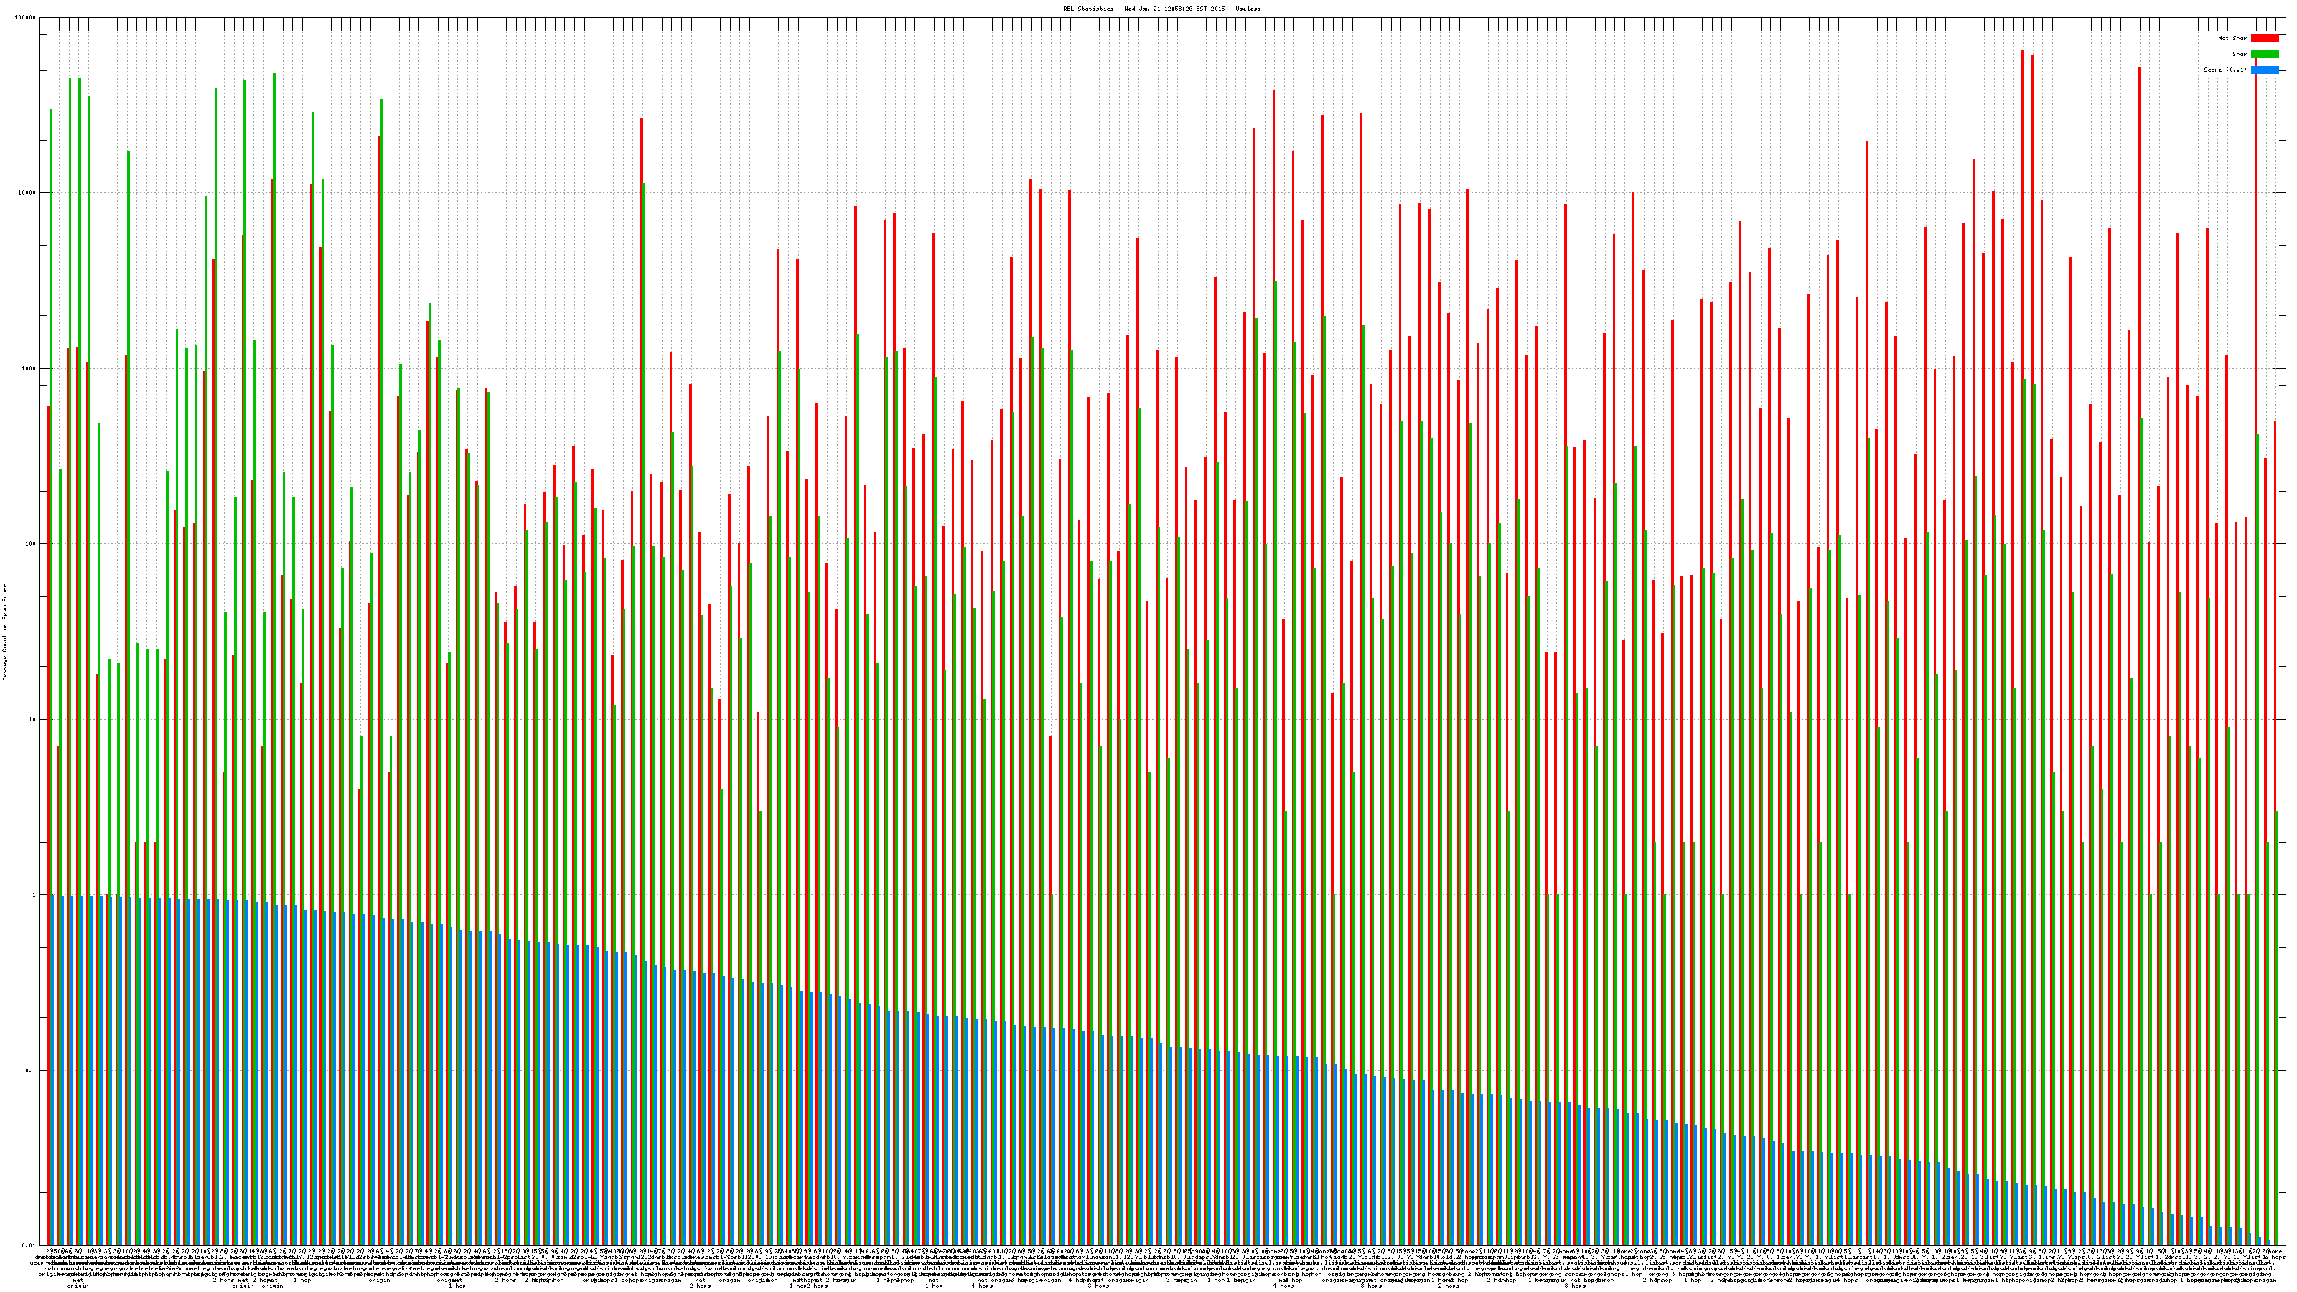Click the 1000 y-axis tick label

[x=29, y=368]
